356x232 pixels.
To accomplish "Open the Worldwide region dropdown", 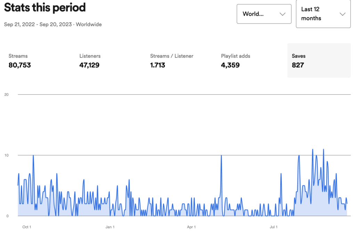I will point(264,14).
